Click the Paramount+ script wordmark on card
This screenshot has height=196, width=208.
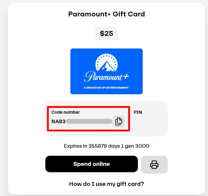pyautogui.click(x=107, y=76)
